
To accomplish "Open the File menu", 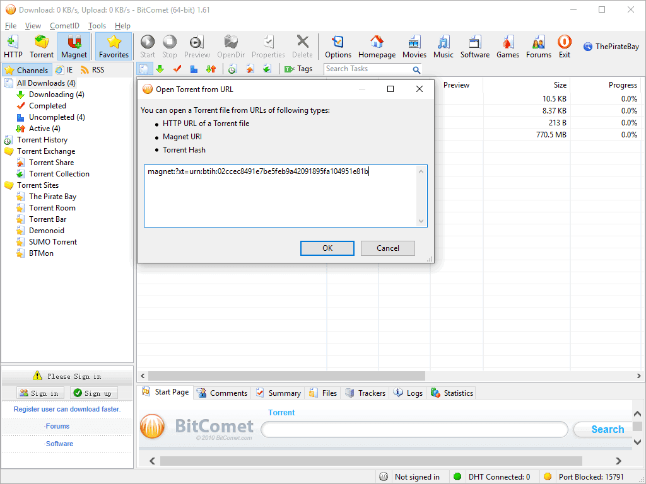I will [11, 25].
